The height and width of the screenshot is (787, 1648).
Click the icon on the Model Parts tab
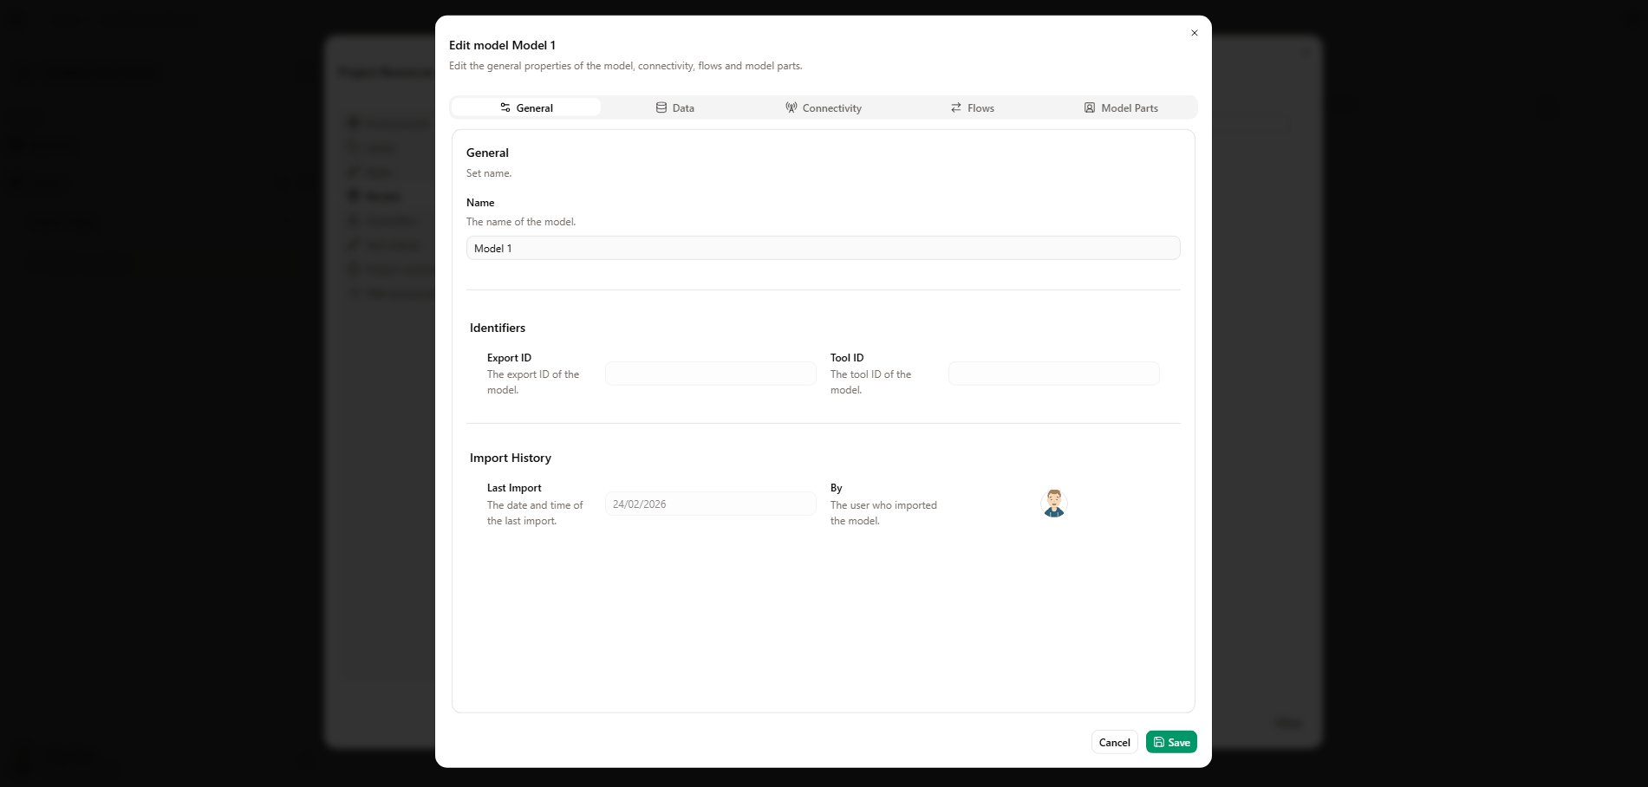point(1090,107)
